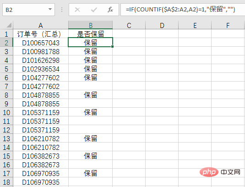The image size is (245, 187).
Task: Click D105371159 in row 11
Action: (x=41, y=121)
